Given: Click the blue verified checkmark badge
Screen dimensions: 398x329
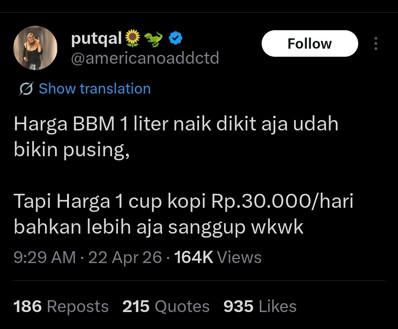Looking at the screenshot, I should click(x=175, y=38).
